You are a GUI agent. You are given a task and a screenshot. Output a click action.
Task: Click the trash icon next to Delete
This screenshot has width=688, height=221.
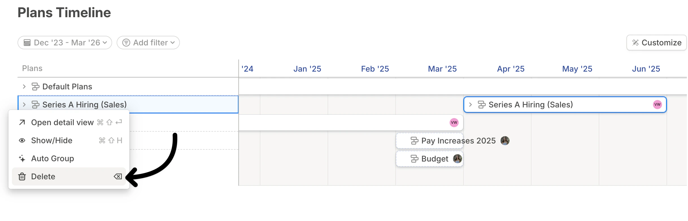coord(22,176)
